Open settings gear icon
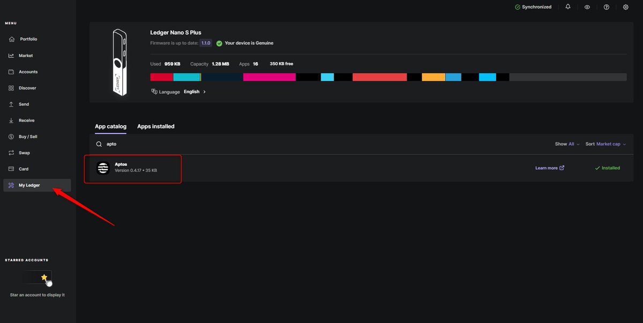Viewport: 643px width, 323px height. click(626, 7)
